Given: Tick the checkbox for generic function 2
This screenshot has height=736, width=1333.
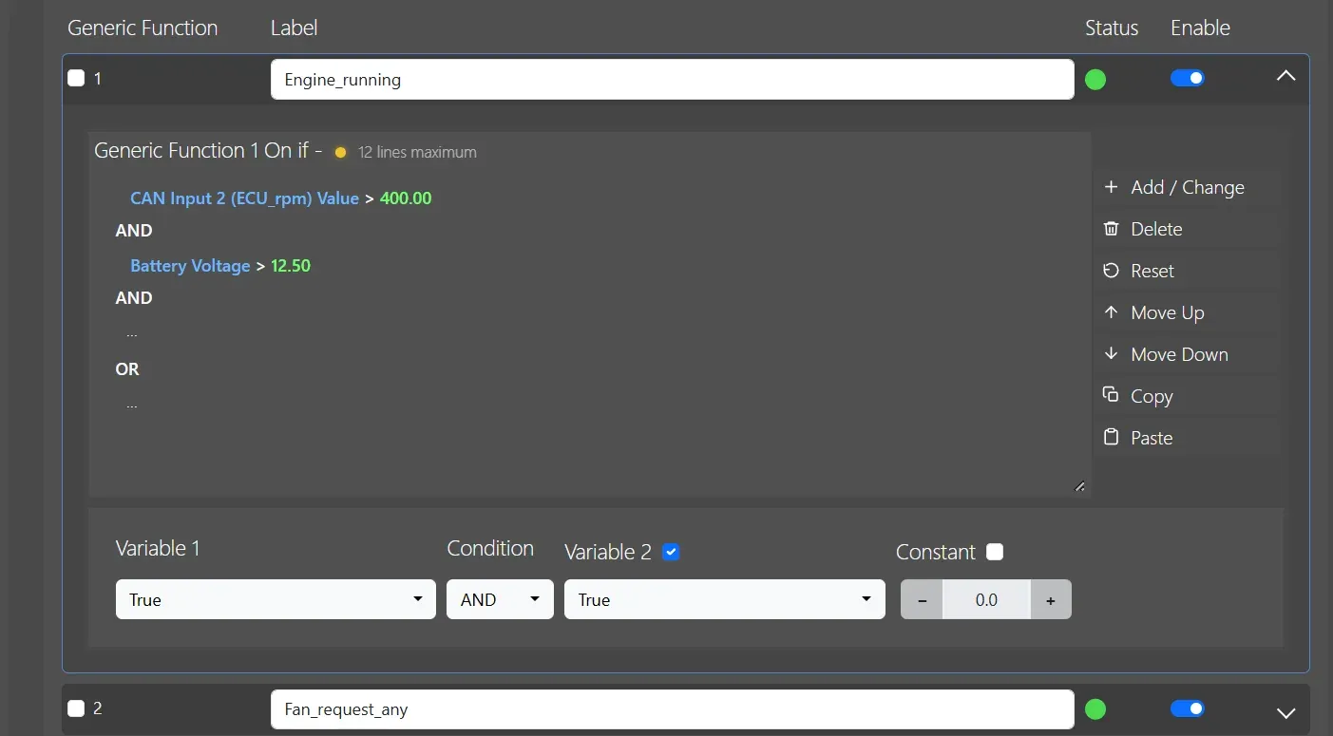Looking at the screenshot, I should point(76,708).
